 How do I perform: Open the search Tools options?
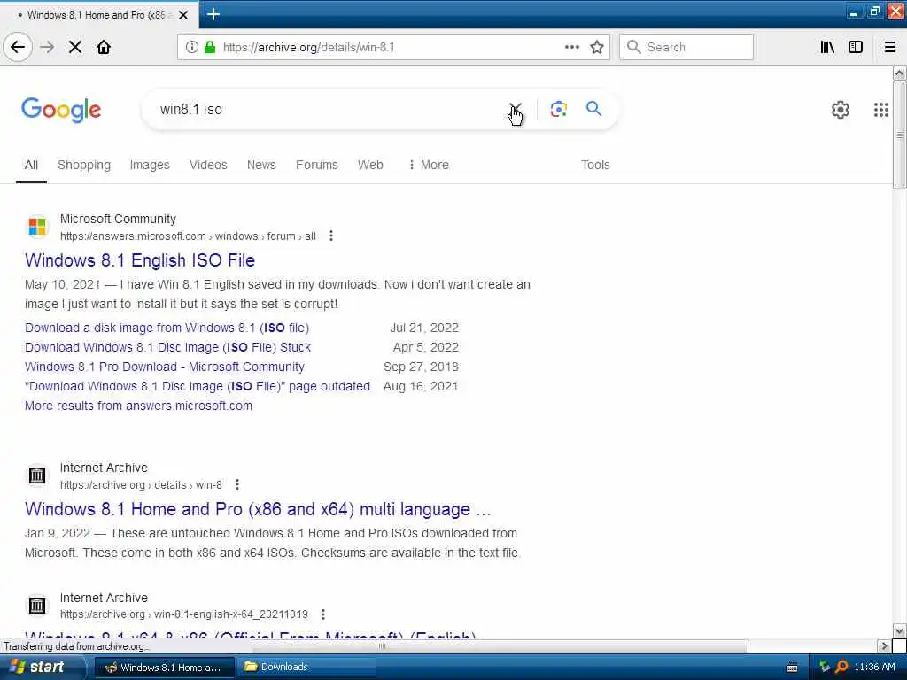coord(595,165)
